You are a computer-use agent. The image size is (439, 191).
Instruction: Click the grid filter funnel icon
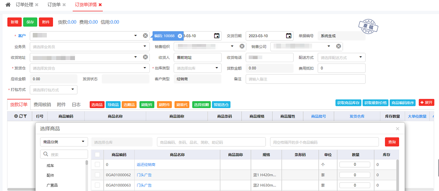click(x=26, y=116)
